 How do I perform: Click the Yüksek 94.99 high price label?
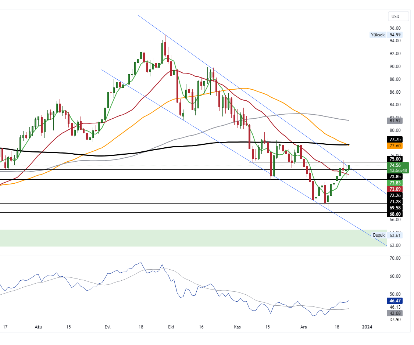pyautogui.click(x=386, y=35)
